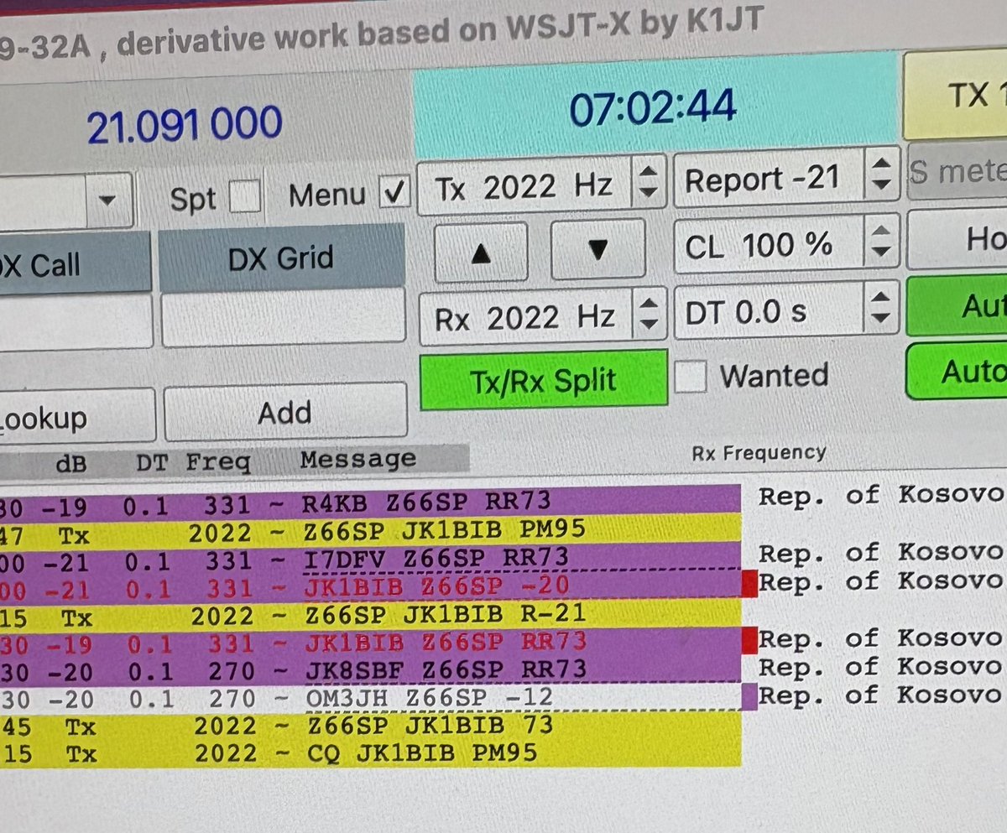Image resolution: width=1007 pixels, height=833 pixels.
Task: Select the OM3JH Z66SP -12 row
Action: point(370,698)
